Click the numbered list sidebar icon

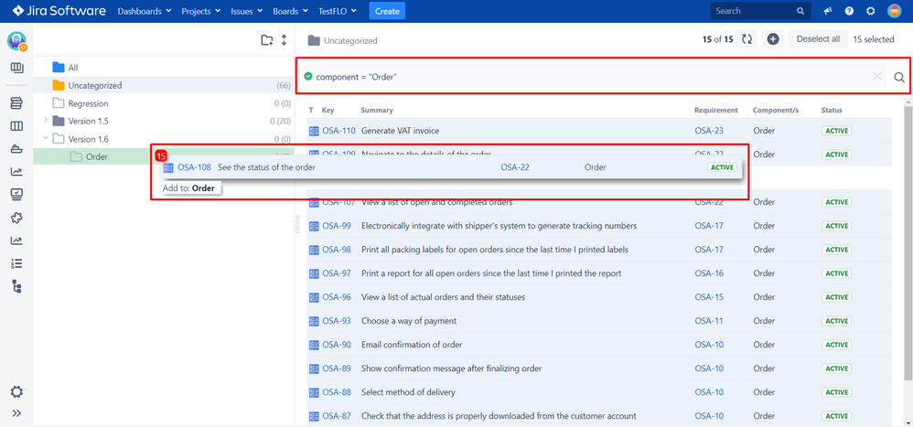pos(16,263)
